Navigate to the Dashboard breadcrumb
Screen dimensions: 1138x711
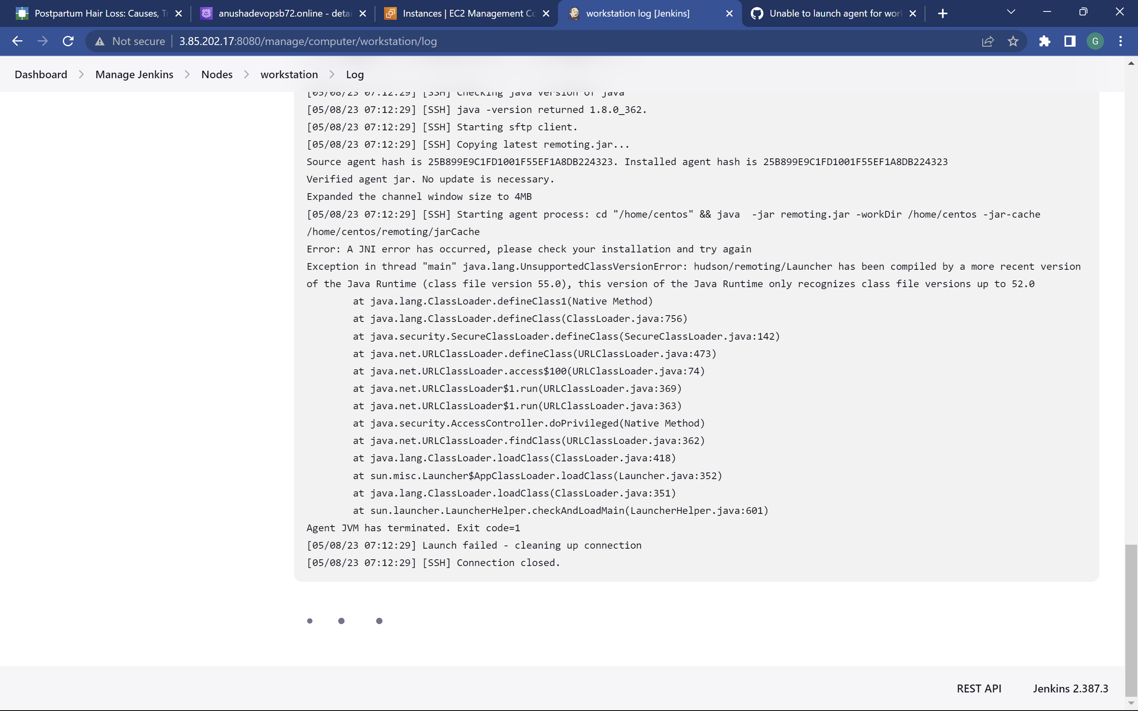41,74
